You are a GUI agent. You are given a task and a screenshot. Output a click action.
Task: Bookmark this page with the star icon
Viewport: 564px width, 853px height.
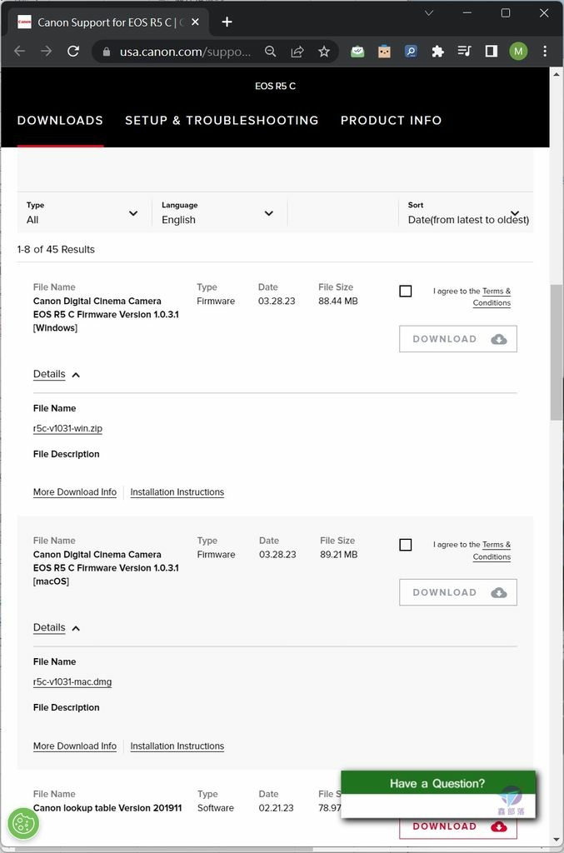coord(324,51)
